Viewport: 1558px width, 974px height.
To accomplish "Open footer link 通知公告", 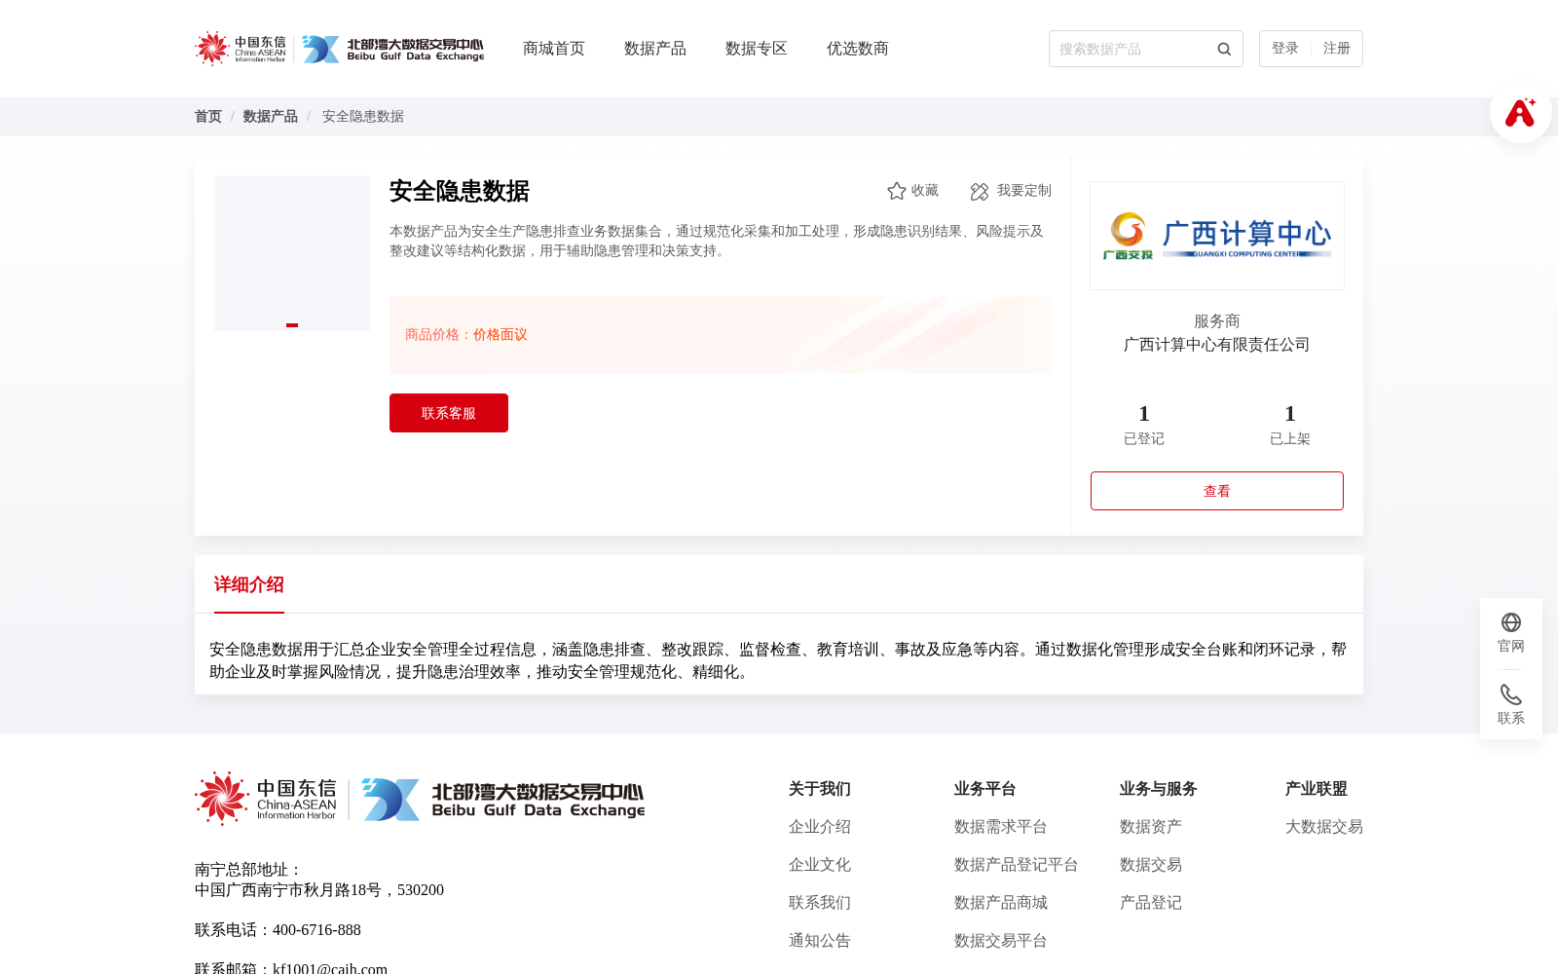I will coord(820,941).
